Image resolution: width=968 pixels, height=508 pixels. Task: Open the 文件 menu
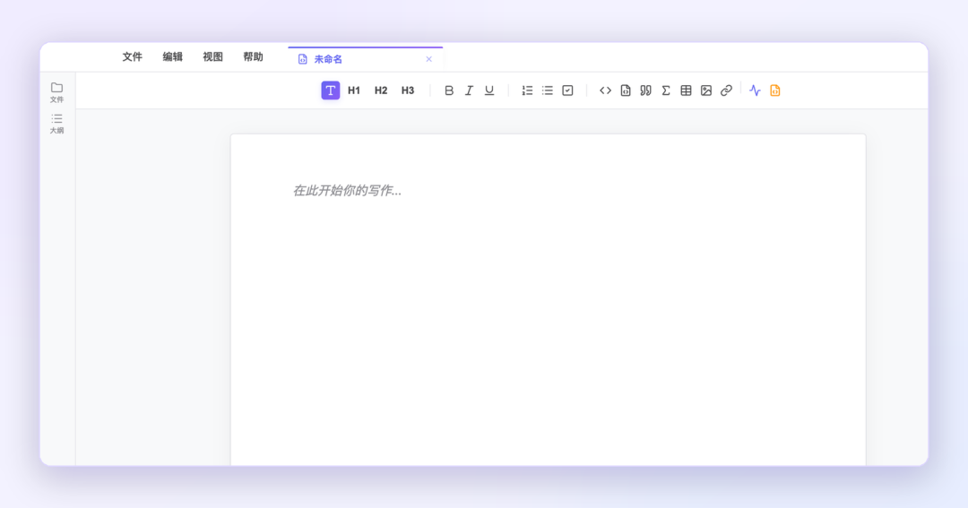click(132, 56)
